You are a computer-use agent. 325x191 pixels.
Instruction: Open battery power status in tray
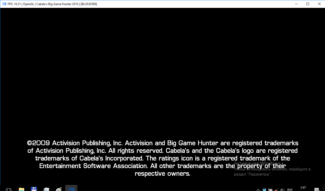(x=270, y=189)
